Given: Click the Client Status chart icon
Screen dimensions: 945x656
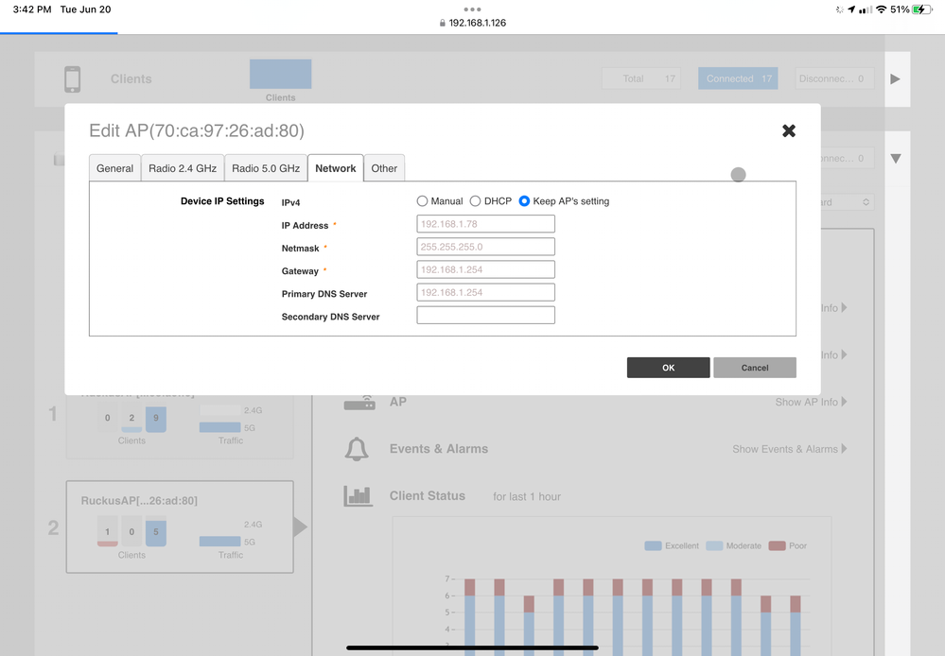Looking at the screenshot, I should tap(358, 495).
